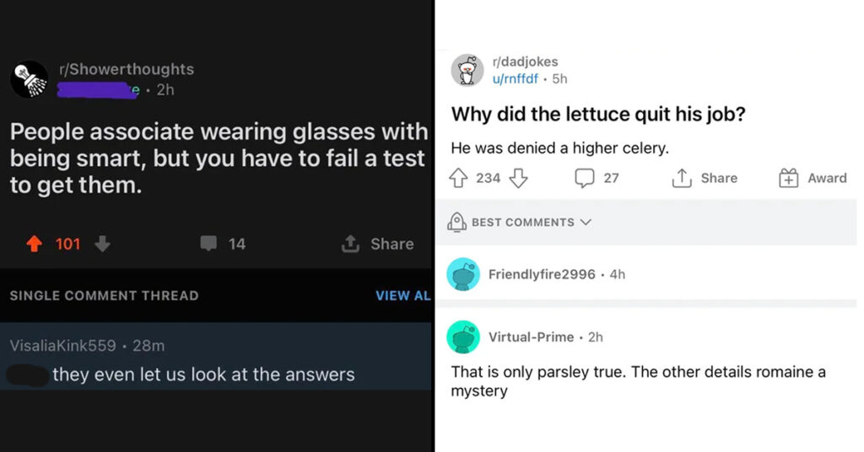864x452 pixels.
Task: Click the rocket sort icon beside BEST COMMENTS
Action: pos(456,222)
